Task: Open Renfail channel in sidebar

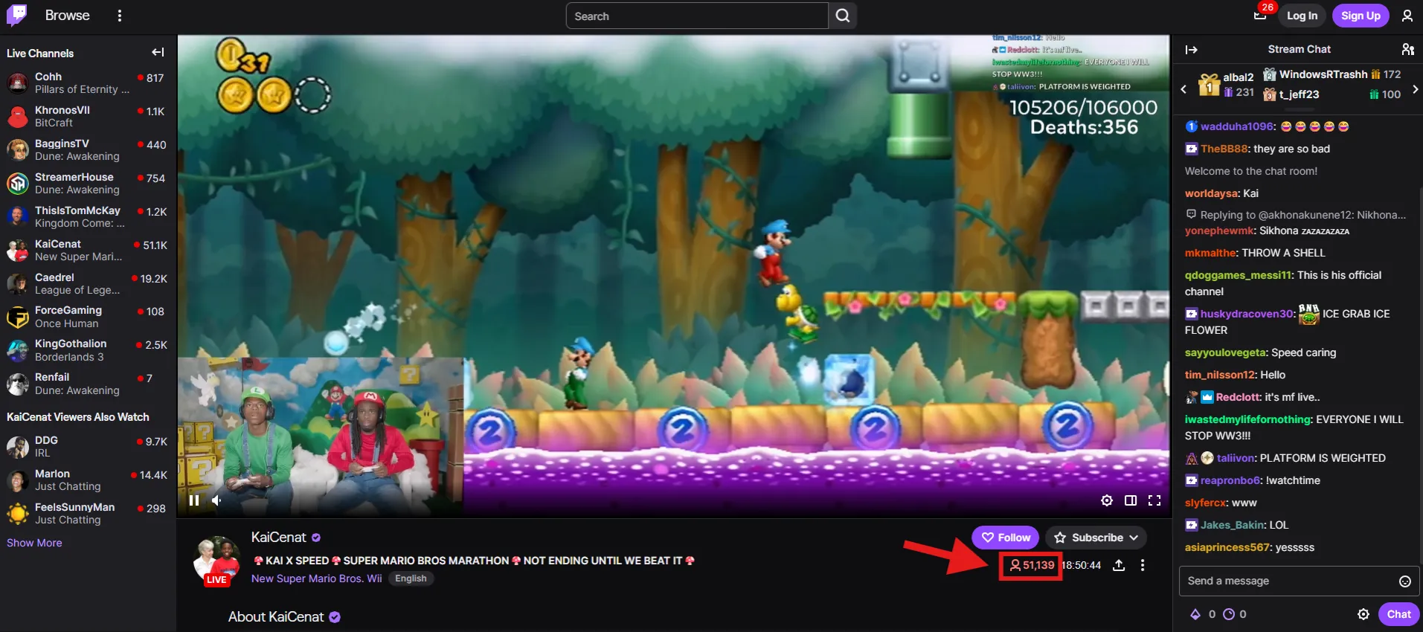Action: [x=88, y=384]
